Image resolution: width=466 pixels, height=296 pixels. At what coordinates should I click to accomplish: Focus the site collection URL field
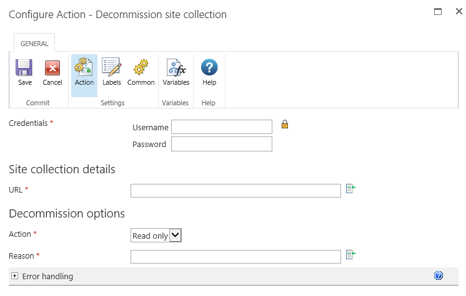point(235,191)
